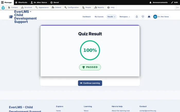The width and height of the screenshot is (180, 112).
Task: Open the Dr. Alex Vance toolbar user menu
Action: pos(39,2)
